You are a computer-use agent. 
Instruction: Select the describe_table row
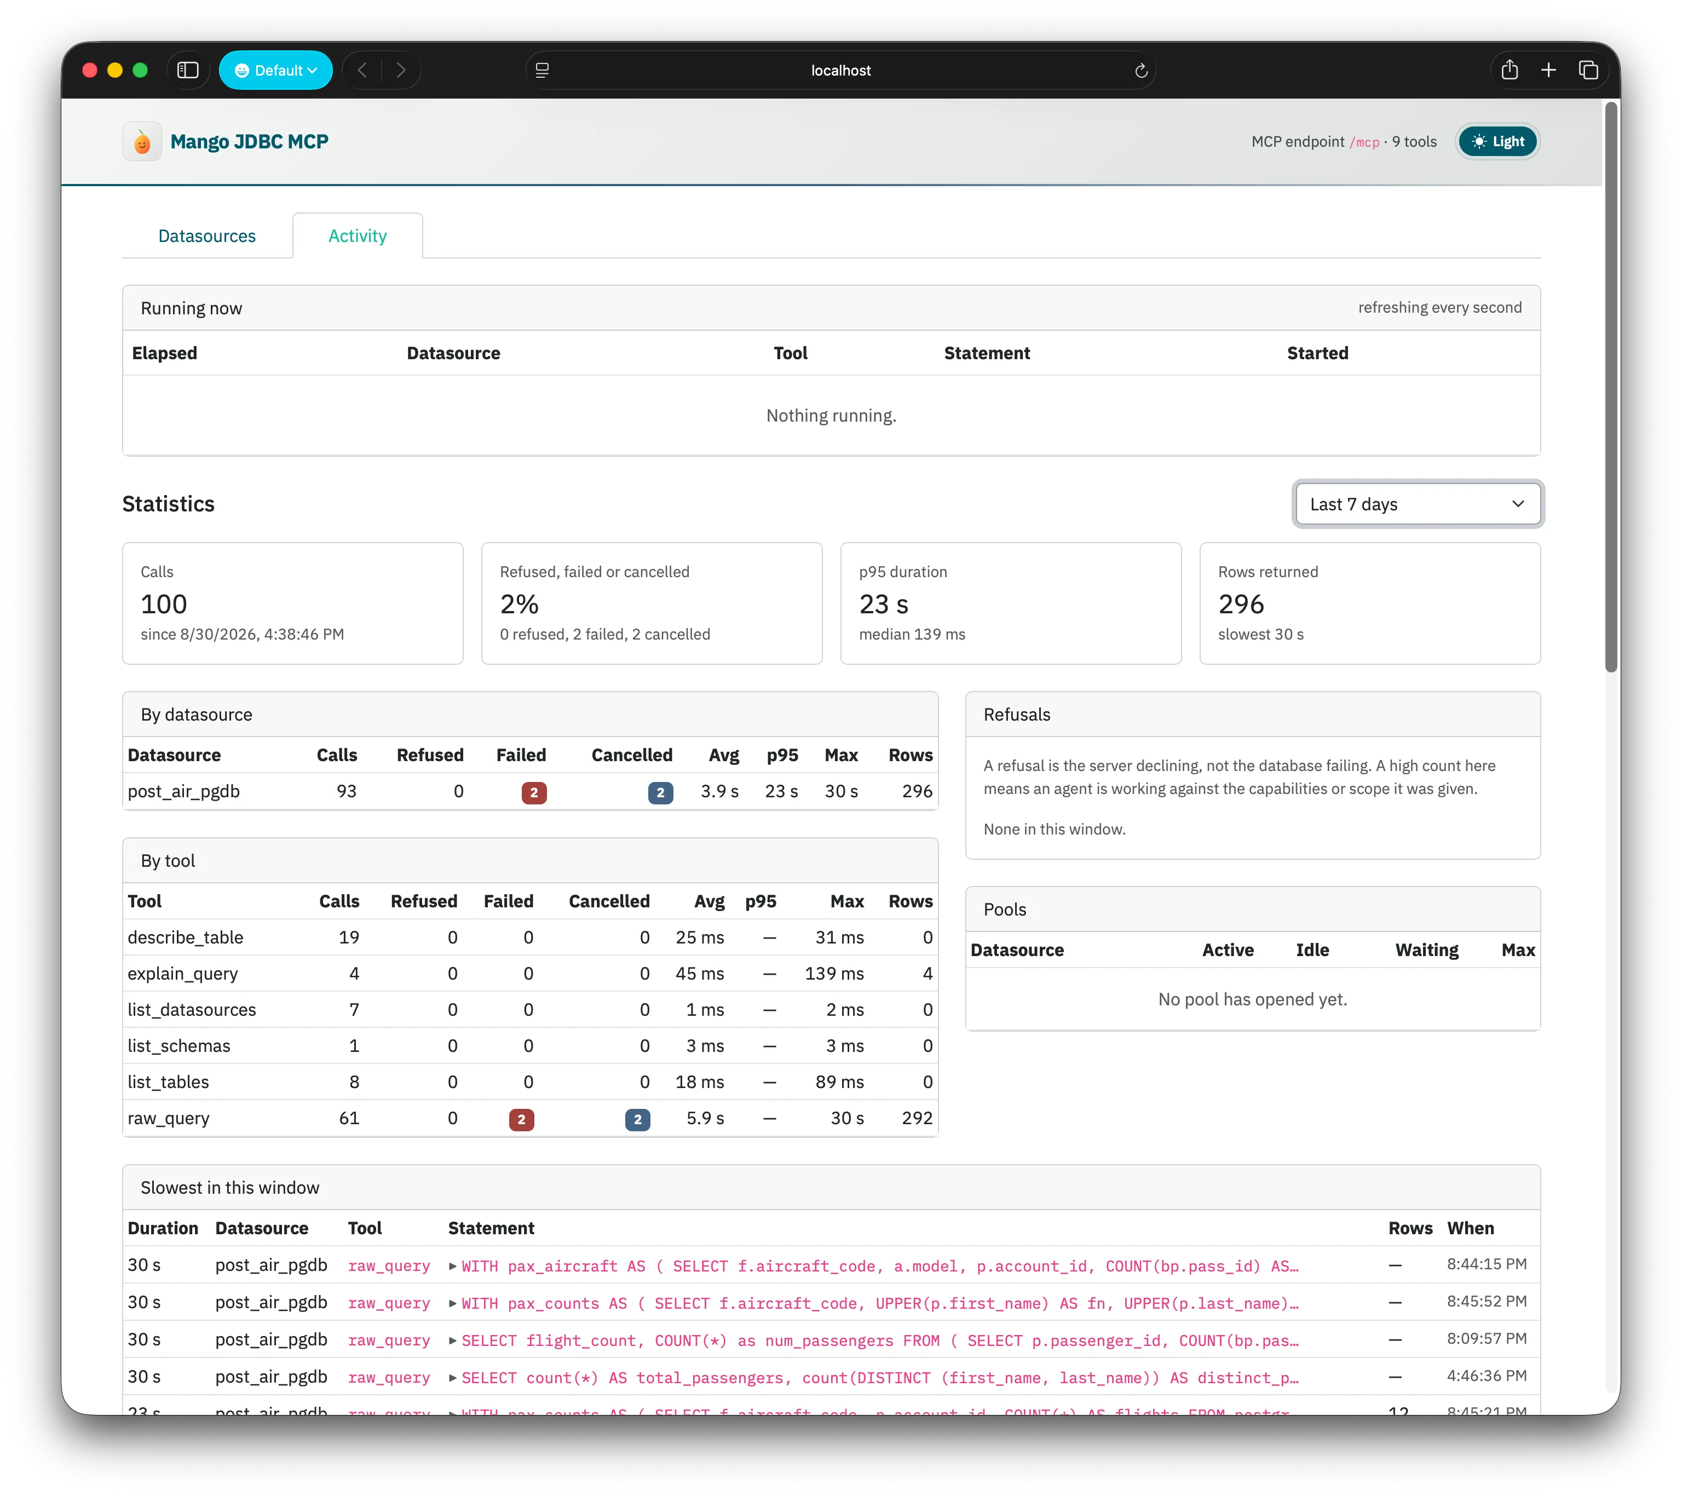coord(531,937)
